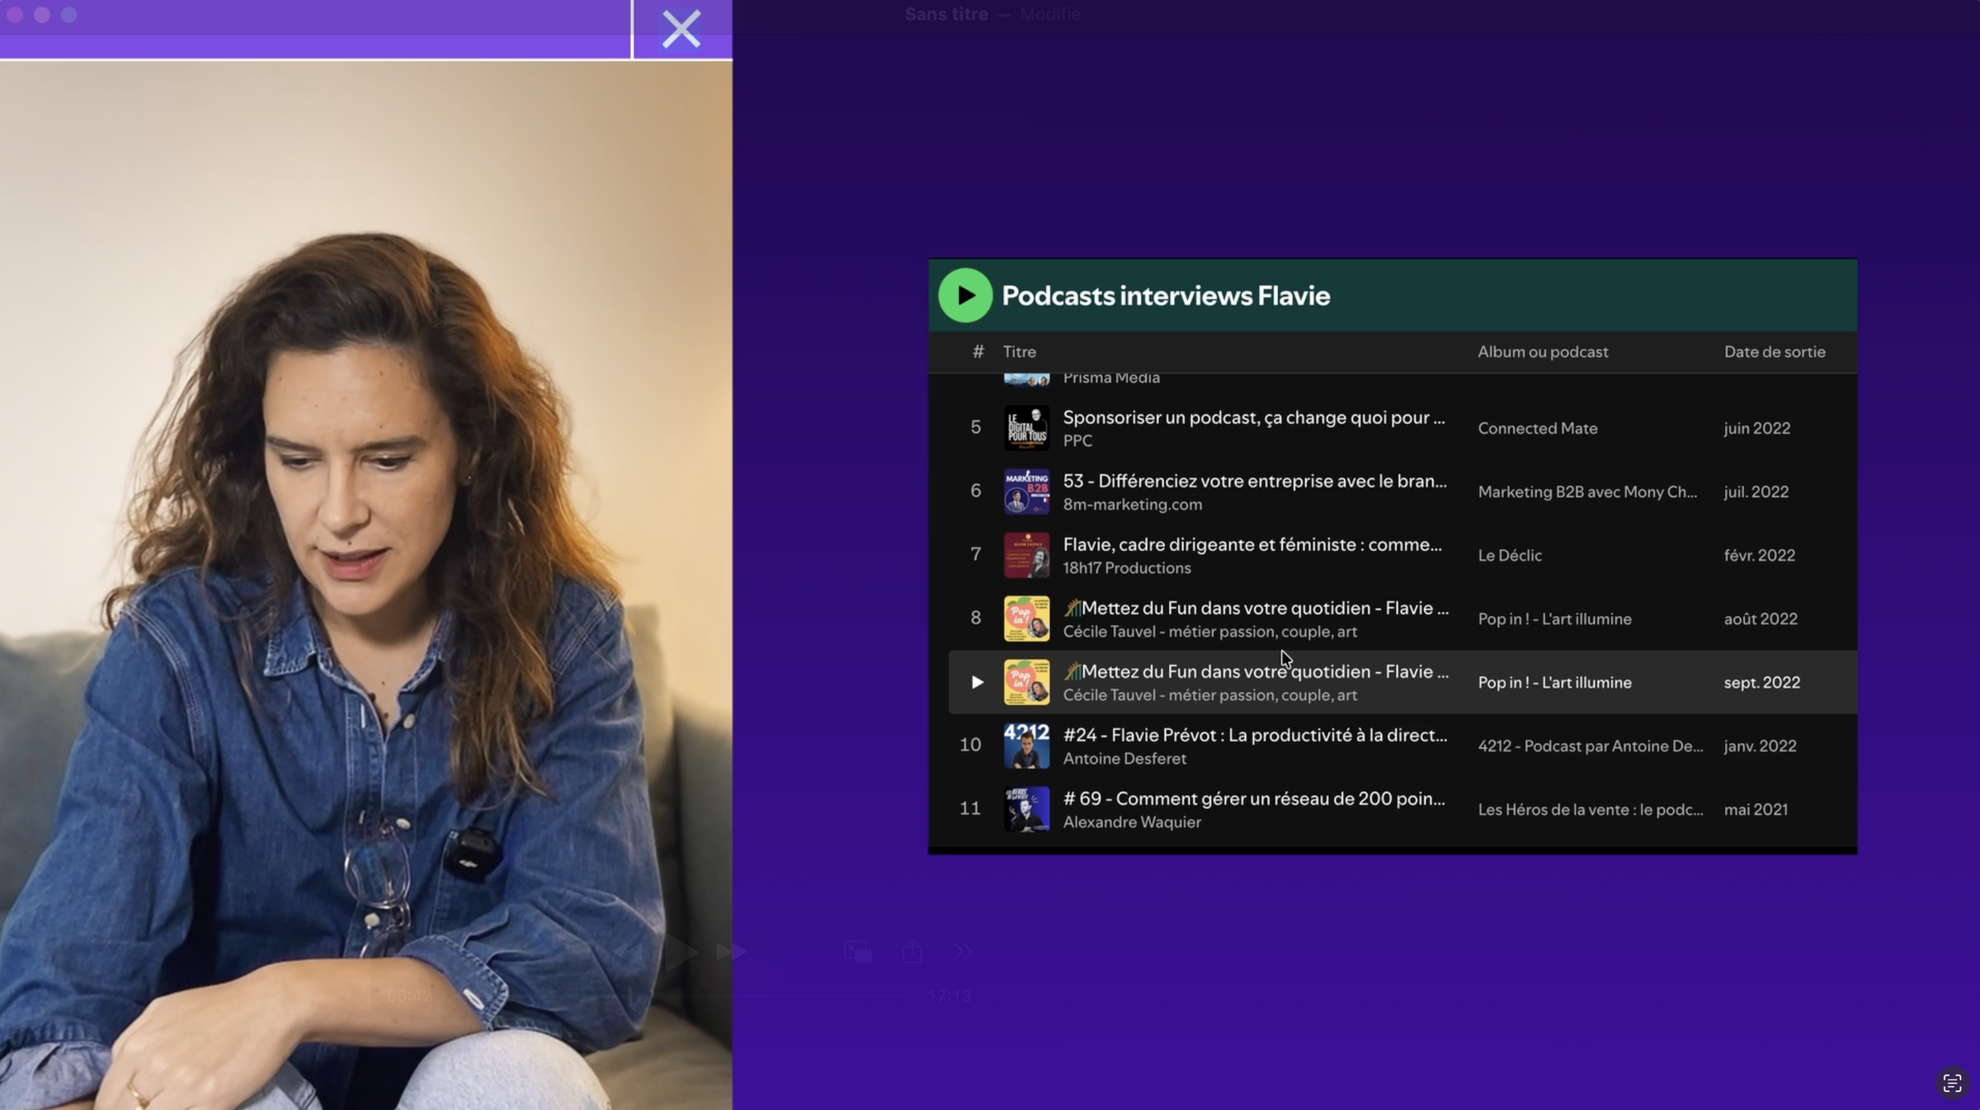1980x1110 pixels.
Task: Click the "févr. 2022" release date
Action: coord(1760,555)
